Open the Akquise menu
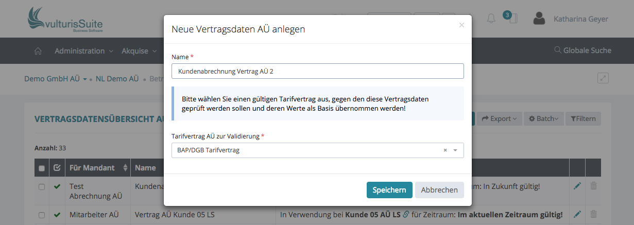 139,51
